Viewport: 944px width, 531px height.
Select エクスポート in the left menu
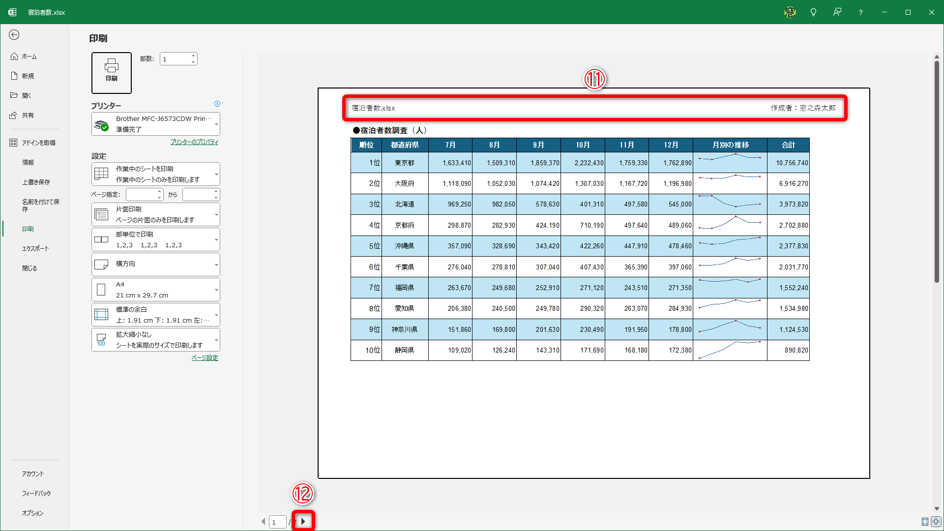coord(35,248)
